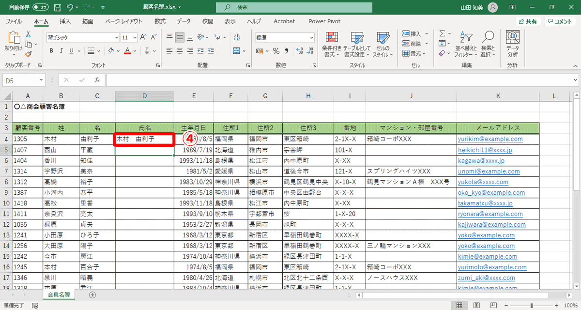Open the font name dropdown

coord(117,37)
